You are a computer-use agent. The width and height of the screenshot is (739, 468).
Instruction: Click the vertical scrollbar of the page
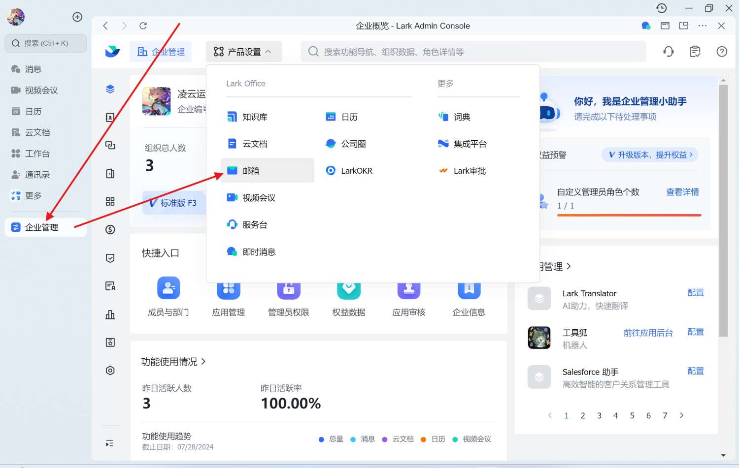[723, 211]
